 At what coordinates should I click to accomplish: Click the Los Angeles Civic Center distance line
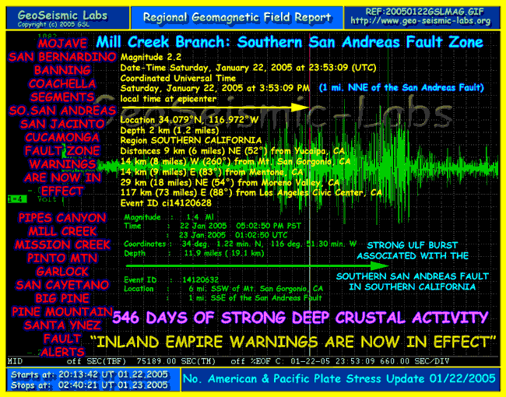[x=251, y=193]
